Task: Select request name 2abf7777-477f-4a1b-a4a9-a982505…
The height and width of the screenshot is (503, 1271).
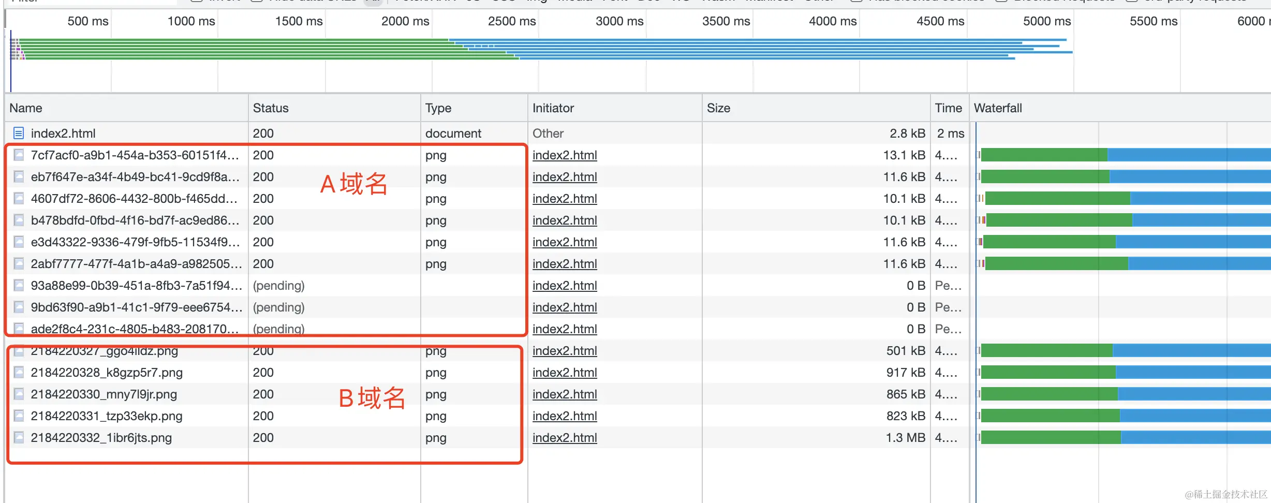Action: (136, 264)
